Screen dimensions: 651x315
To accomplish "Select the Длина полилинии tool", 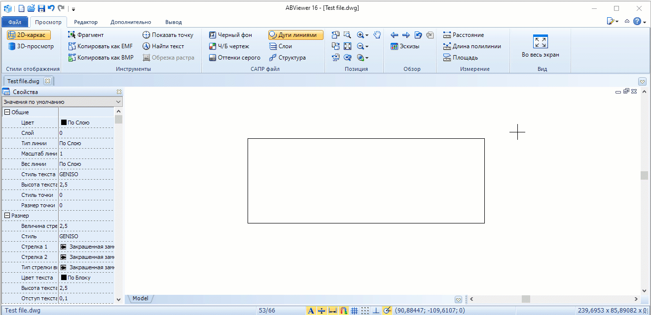I will [472, 46].
